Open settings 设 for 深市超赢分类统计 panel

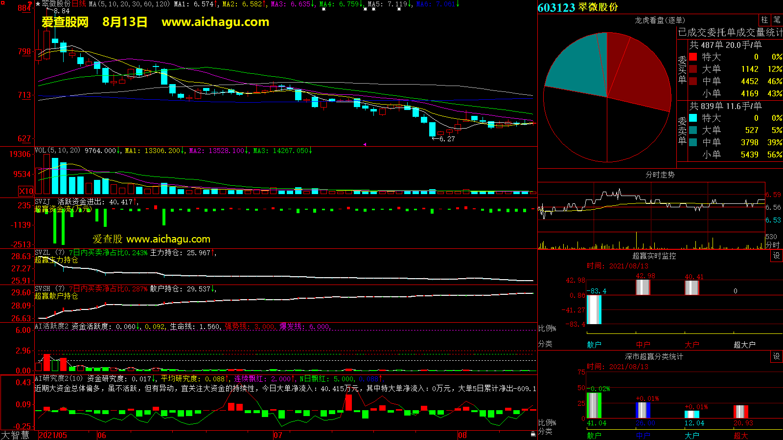[777, 356]
